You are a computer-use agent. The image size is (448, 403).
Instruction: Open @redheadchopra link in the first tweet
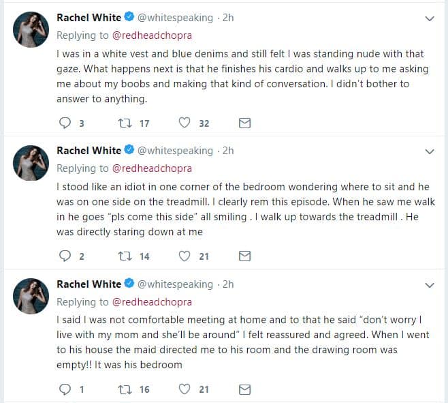152,35
